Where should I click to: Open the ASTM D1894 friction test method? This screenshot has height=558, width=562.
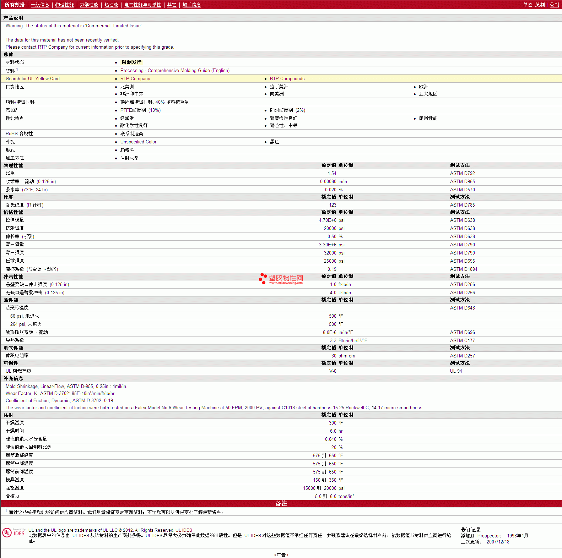coord(463,269)
